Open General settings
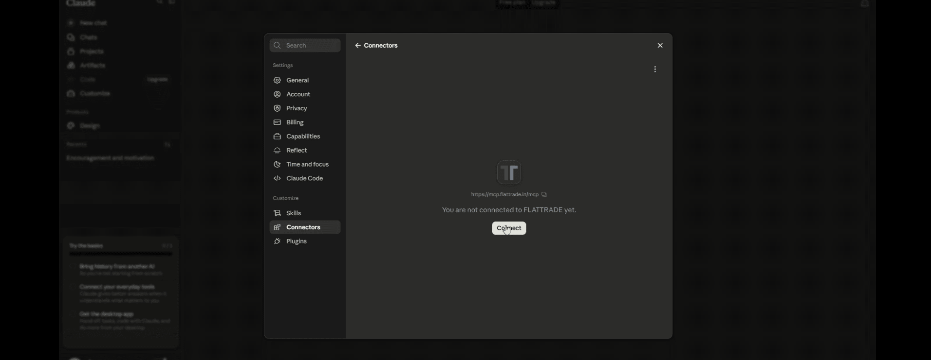This screenshot has width=931, height=360. click(x=305, y=81)
